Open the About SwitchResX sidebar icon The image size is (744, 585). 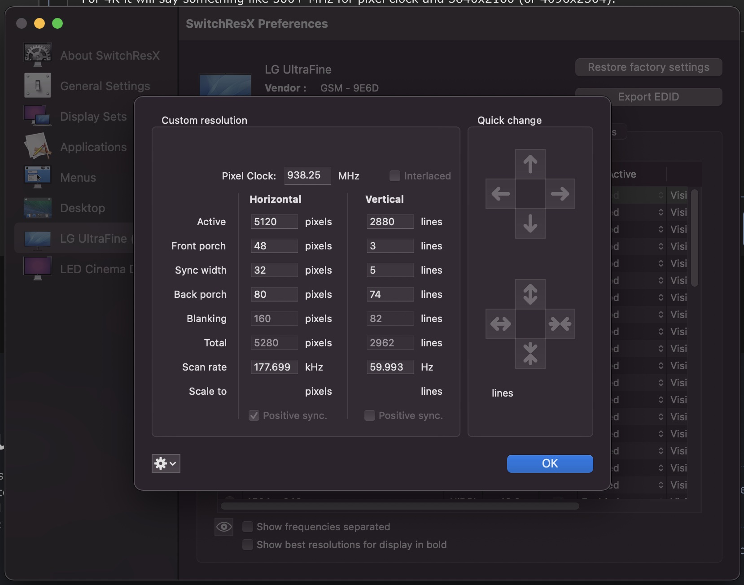[38, 55]
